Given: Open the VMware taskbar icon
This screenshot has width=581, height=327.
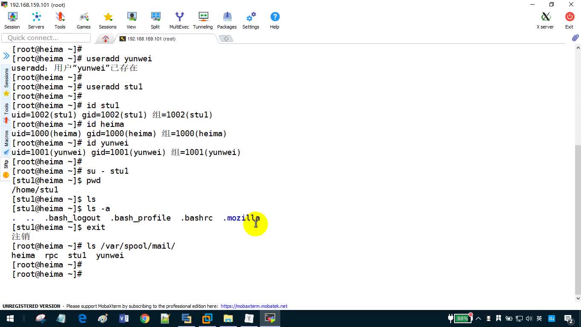Looking at the screenshot, I should tap(207, 318).
